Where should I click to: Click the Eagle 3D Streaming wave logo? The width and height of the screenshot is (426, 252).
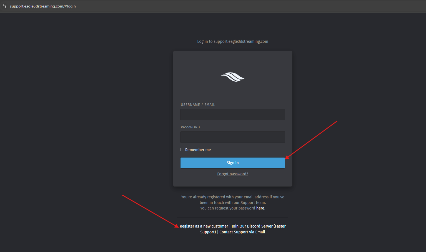point(233,77)
